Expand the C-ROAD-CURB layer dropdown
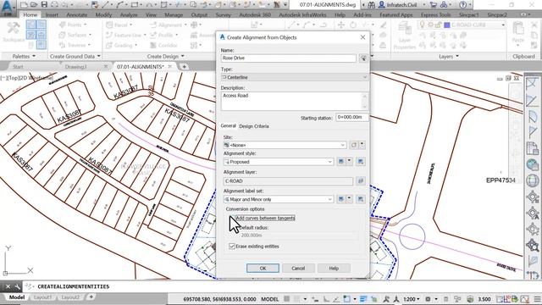542x305 pixels. [x=503, y=25]
